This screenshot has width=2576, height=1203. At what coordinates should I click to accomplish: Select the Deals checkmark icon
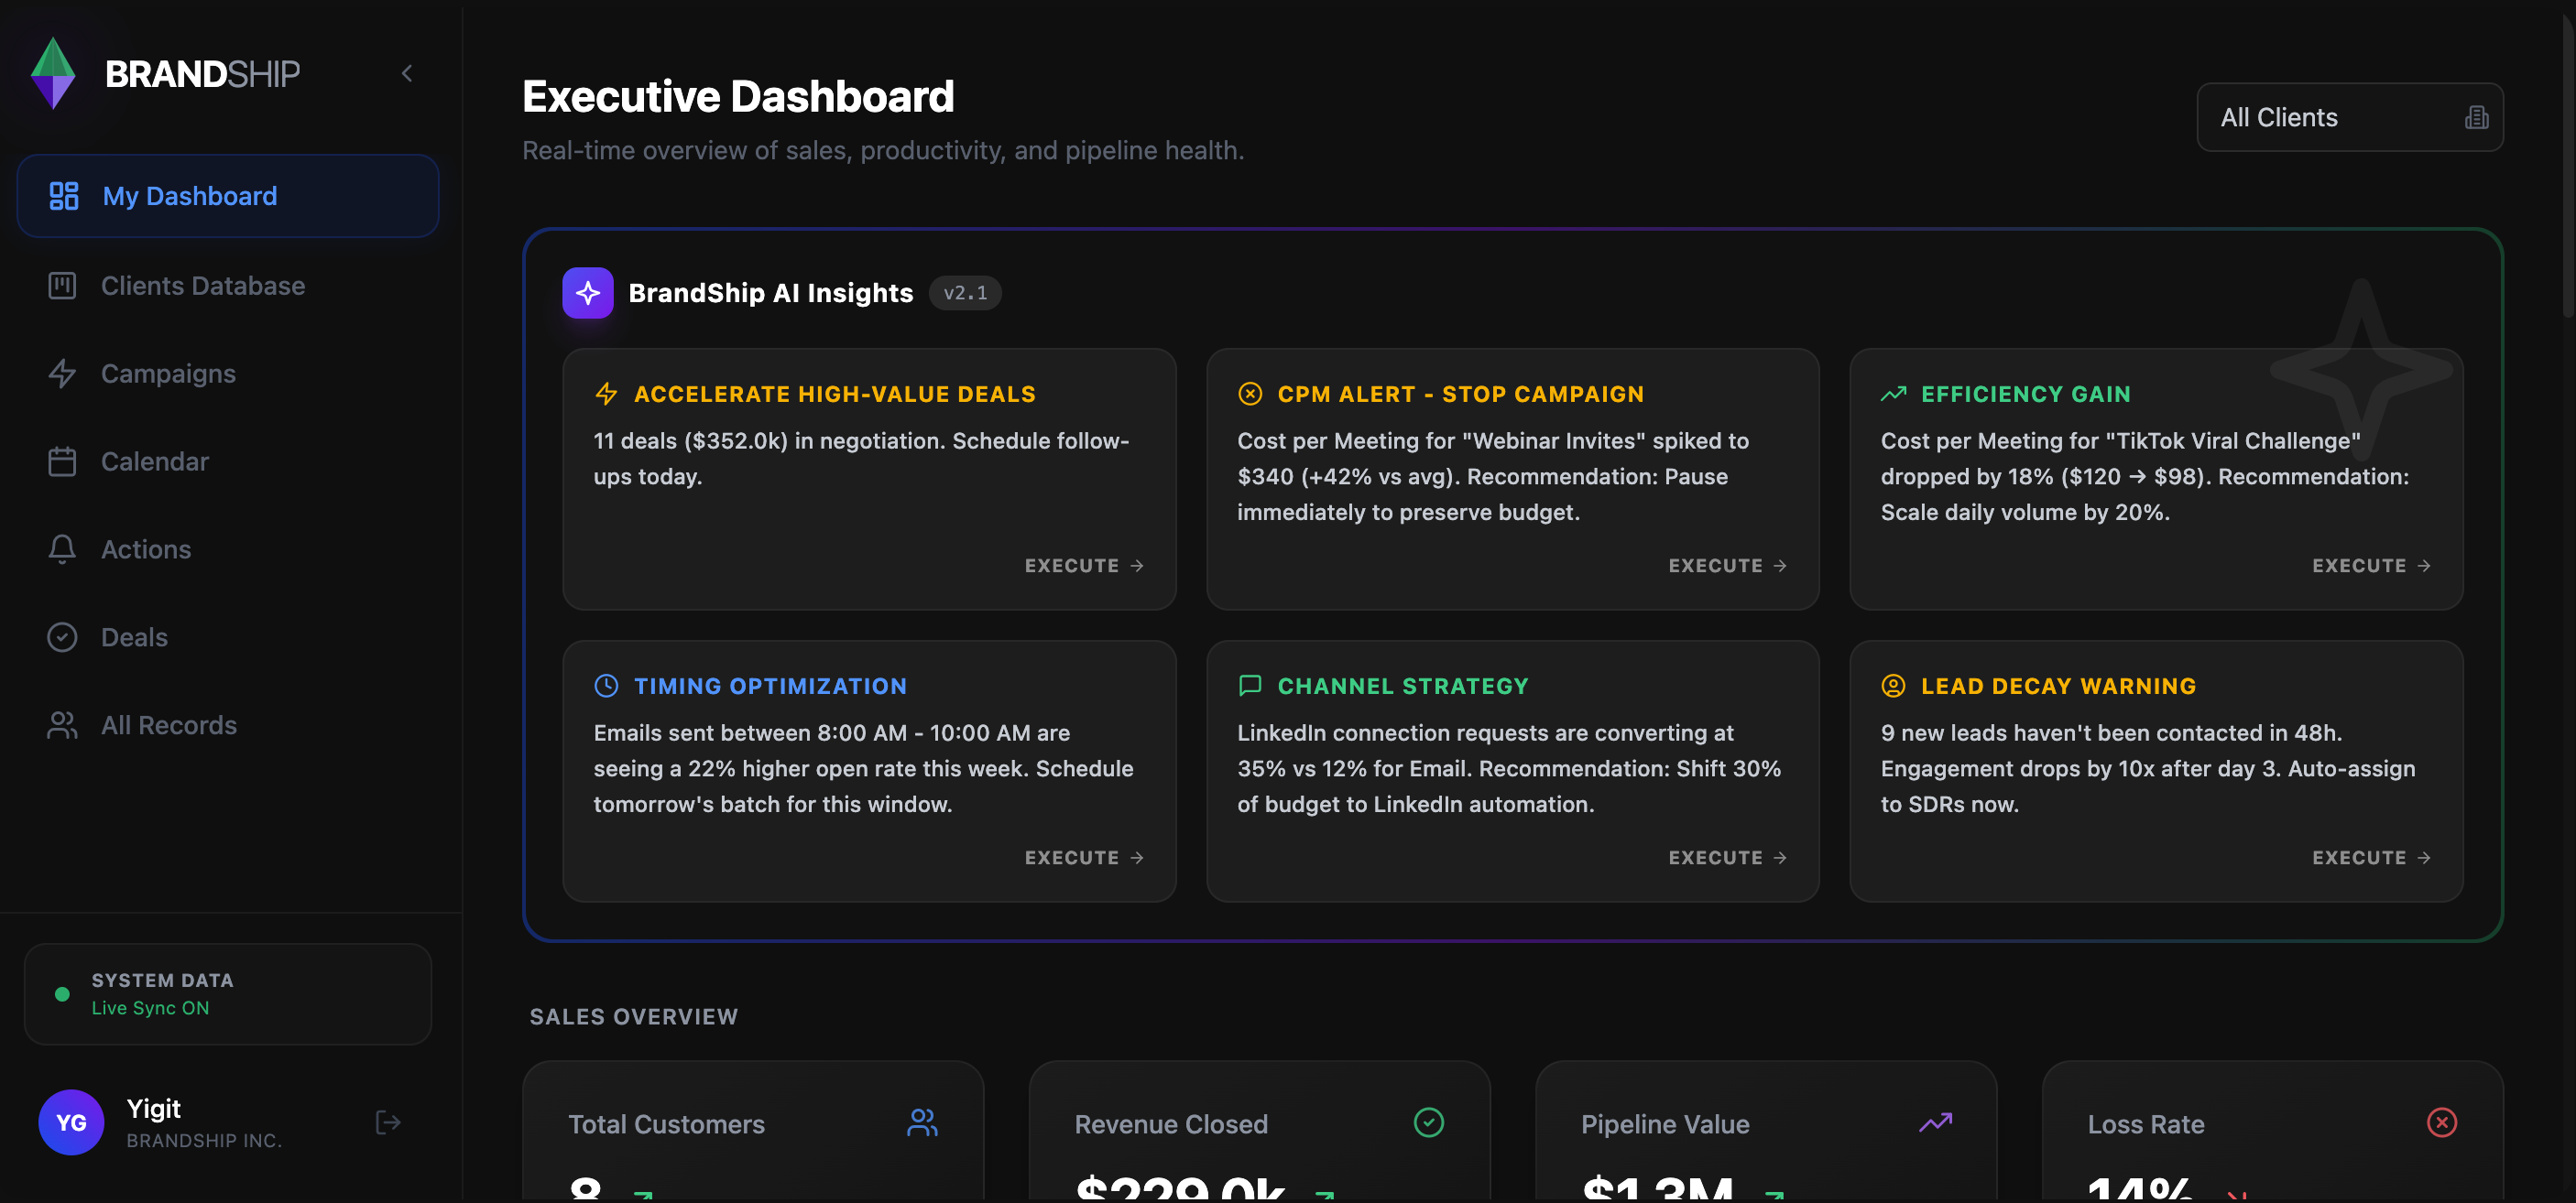point(62,636)
